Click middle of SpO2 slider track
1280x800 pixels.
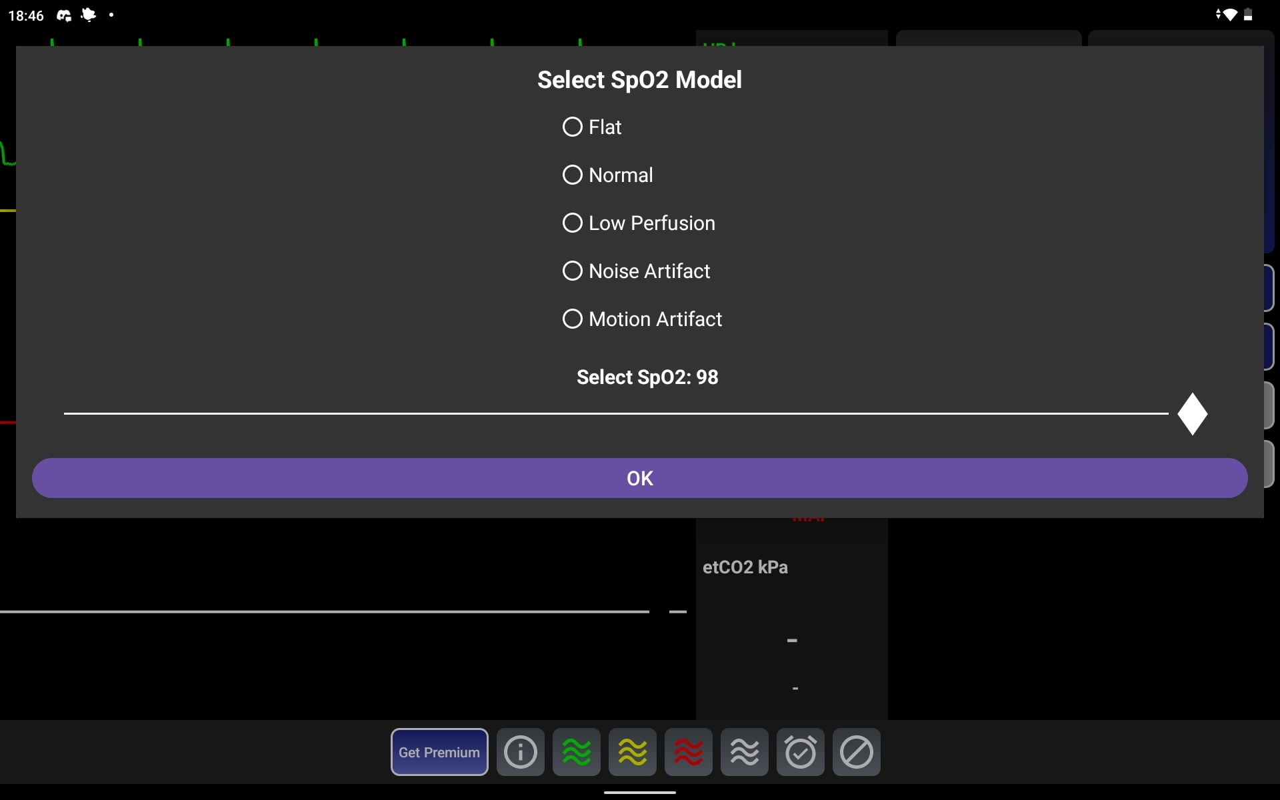point(616,413)
